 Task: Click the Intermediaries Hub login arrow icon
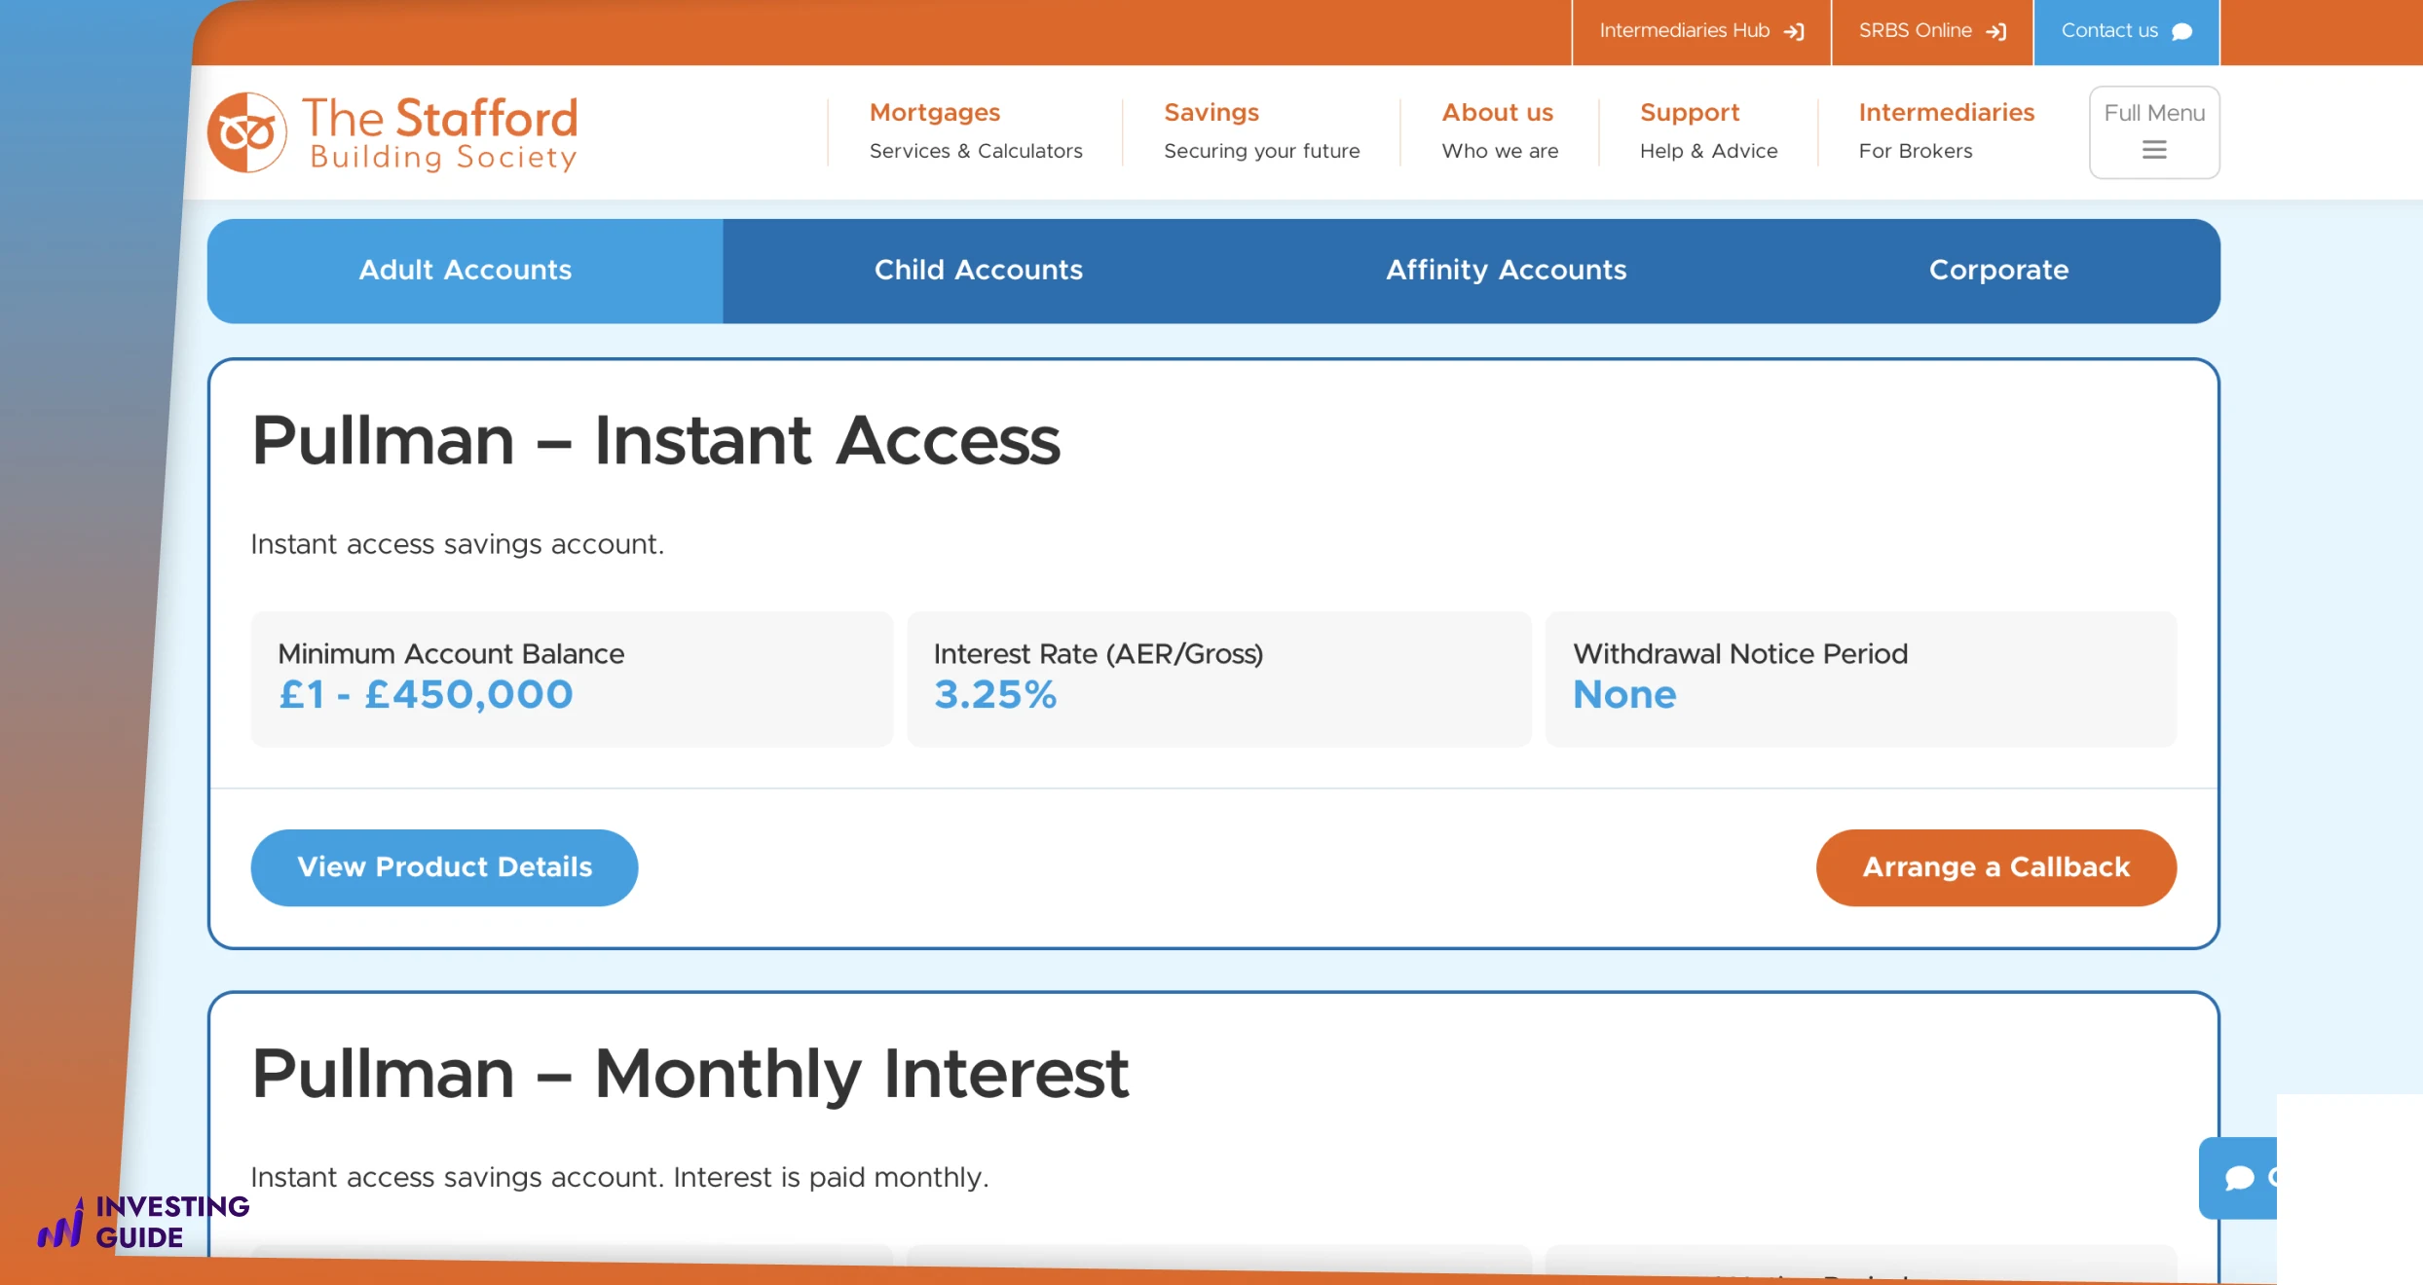click(x=1794, y=32)
